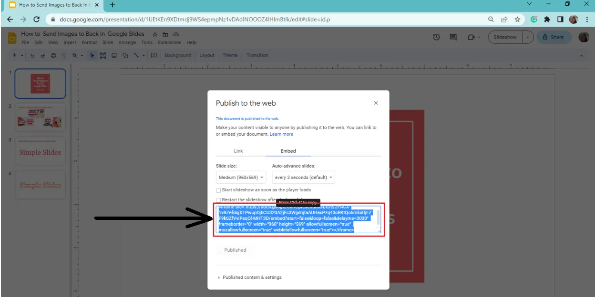The image size is (595, 297).
Task: Open version history clock icon
Action: click(x=436, y=37)
